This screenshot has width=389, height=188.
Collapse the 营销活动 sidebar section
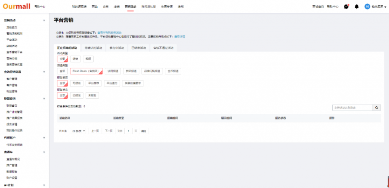[44, 20]
